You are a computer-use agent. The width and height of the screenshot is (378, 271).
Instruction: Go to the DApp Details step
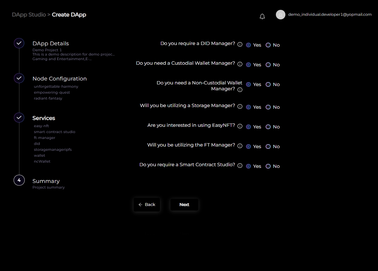(51, 43)
